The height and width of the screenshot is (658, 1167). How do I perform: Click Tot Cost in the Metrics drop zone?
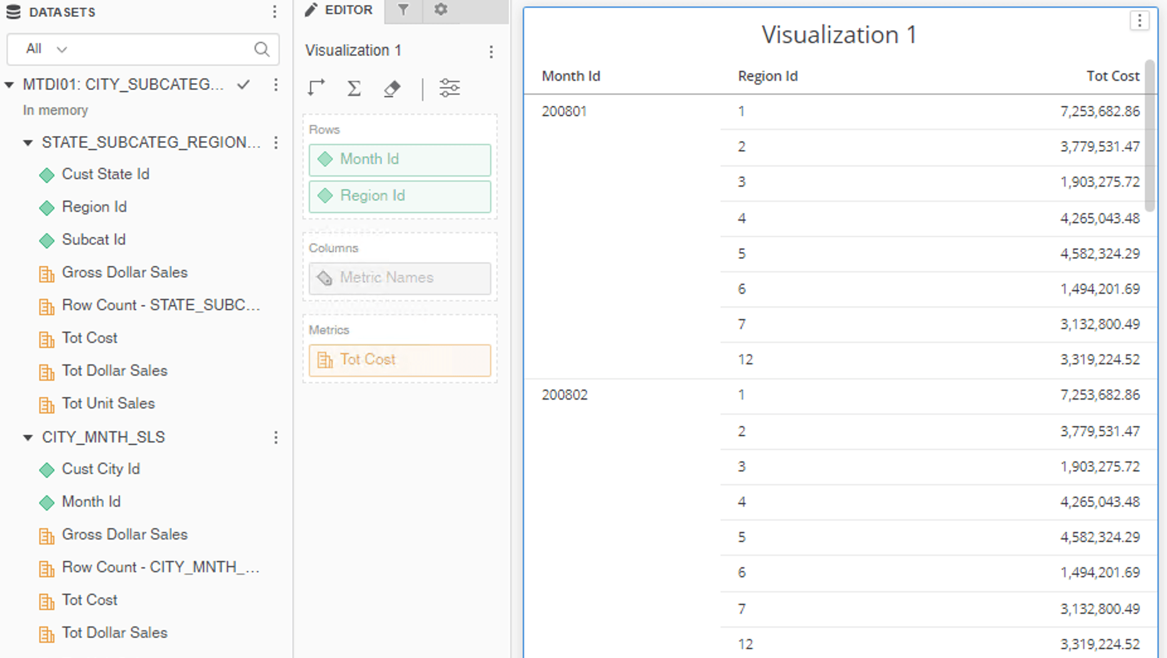point(400,360)
